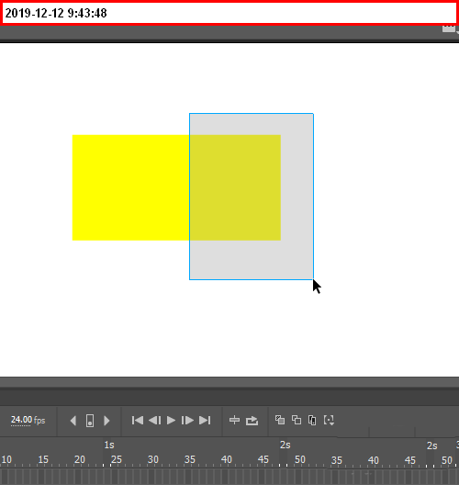Click frame 15 on the timeline ruler
Screen dimensions: 459x485
point(43,459)
